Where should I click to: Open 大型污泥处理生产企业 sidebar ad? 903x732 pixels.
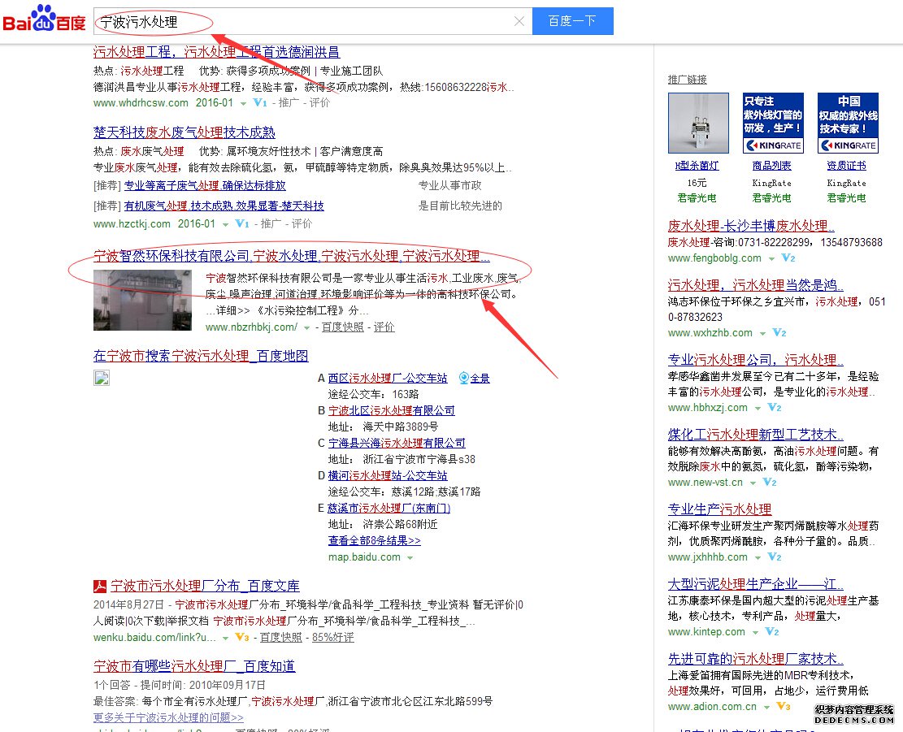tap(756, 584)
